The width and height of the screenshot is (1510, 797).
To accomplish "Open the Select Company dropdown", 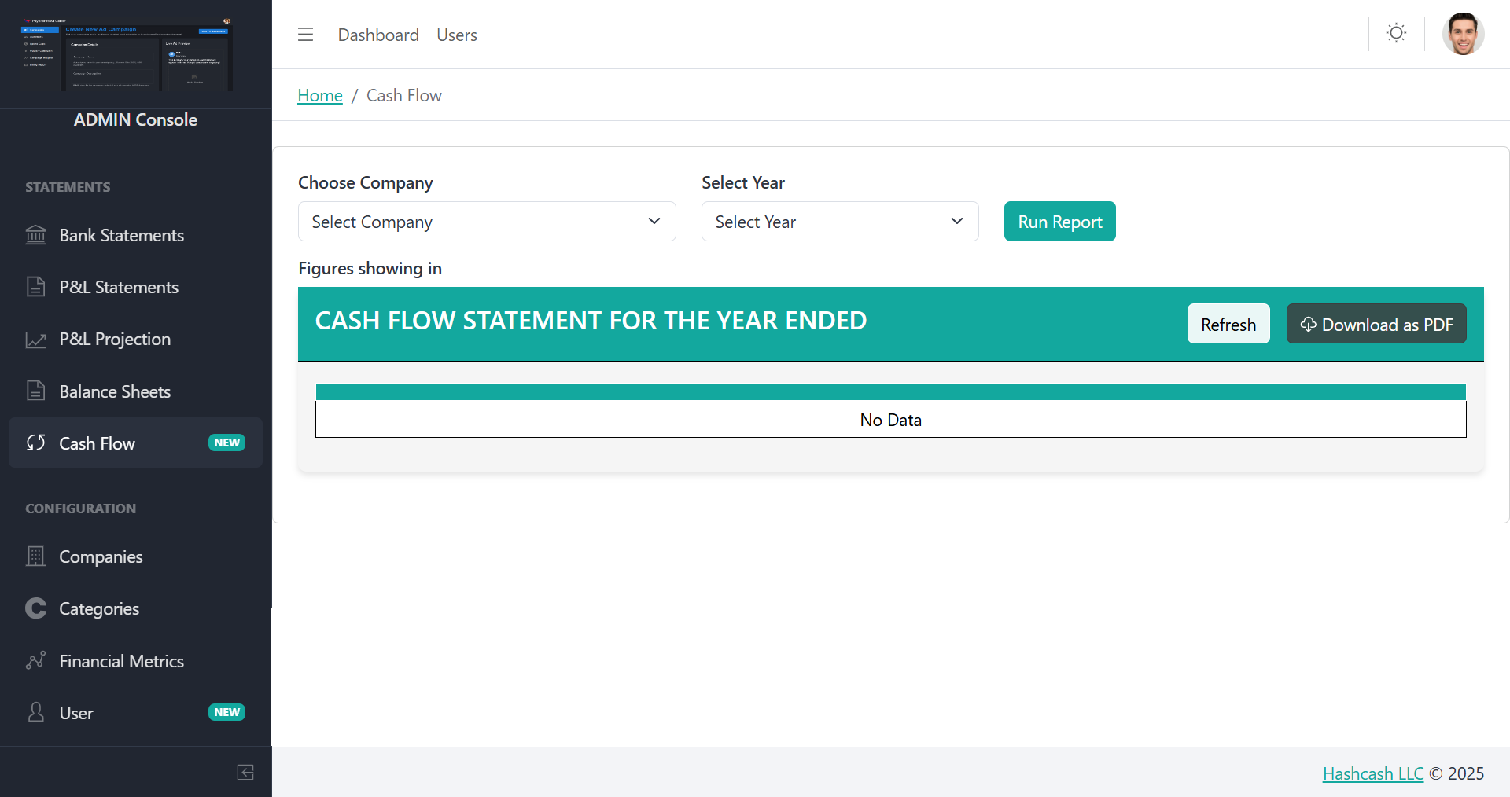I will (487, 222).
